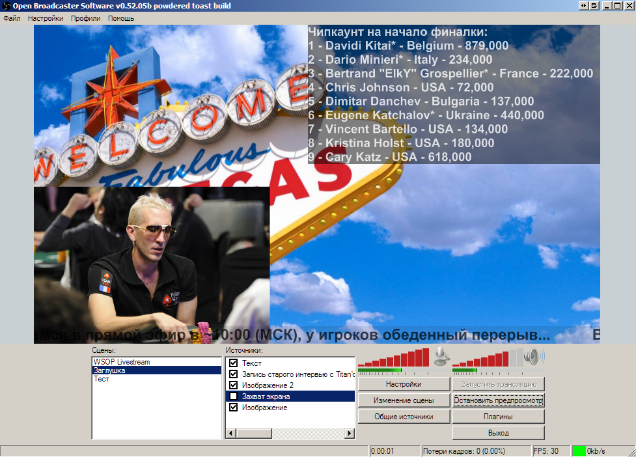The height and width of the screenshot is (457, 636).
Task: Click the OBS logo in title bar
Action: point(7,6)
